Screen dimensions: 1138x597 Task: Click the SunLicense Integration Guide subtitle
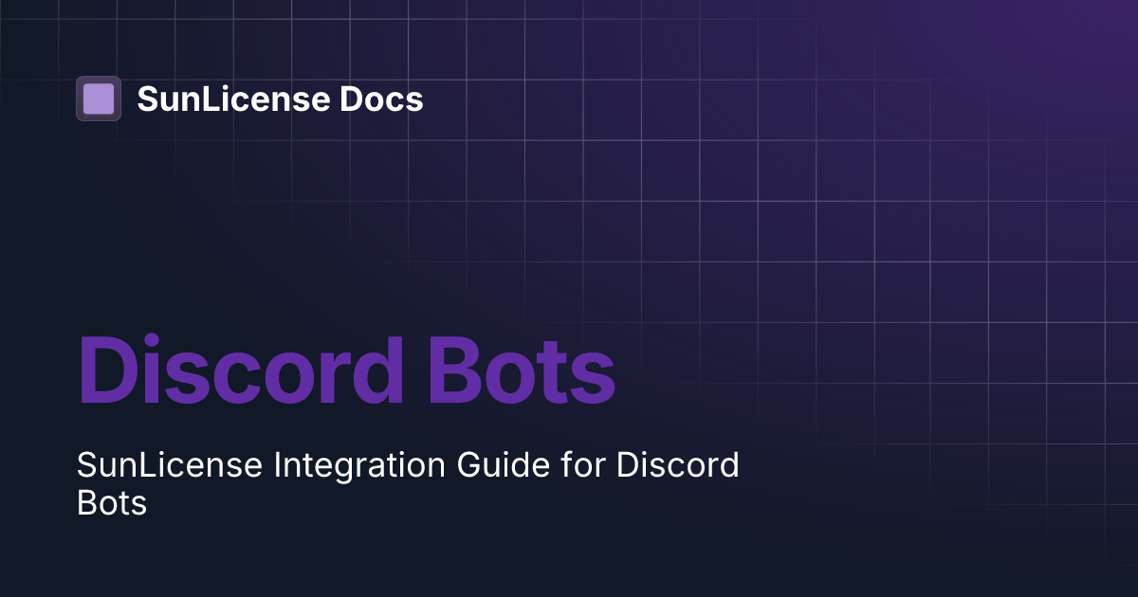pos(408,483)
